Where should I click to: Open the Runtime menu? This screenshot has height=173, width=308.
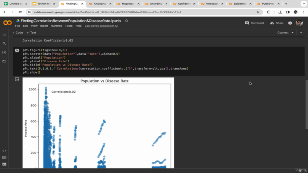(56, 26)
